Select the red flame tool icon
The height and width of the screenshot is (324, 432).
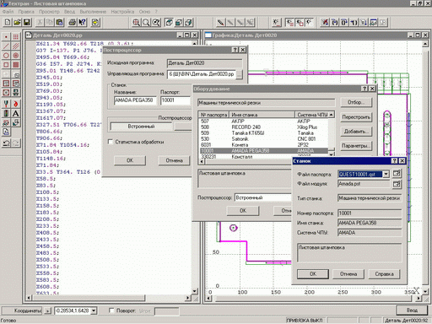click(x=16, y=104)
